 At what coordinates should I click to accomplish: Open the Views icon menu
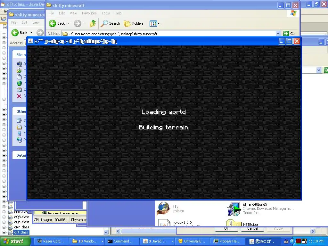point(153,24)
